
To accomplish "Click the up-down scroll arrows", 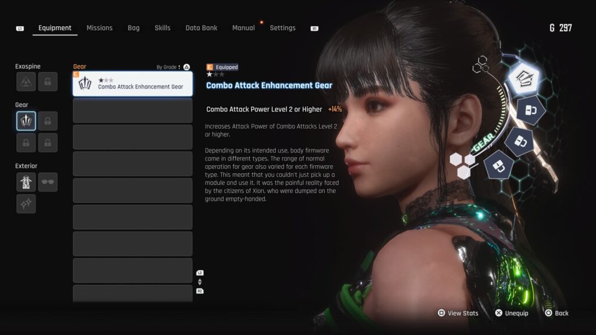I will 200,282.
